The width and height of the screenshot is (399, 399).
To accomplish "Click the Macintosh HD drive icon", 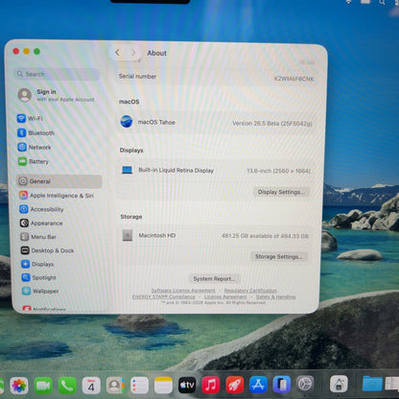I will (128, 235).
